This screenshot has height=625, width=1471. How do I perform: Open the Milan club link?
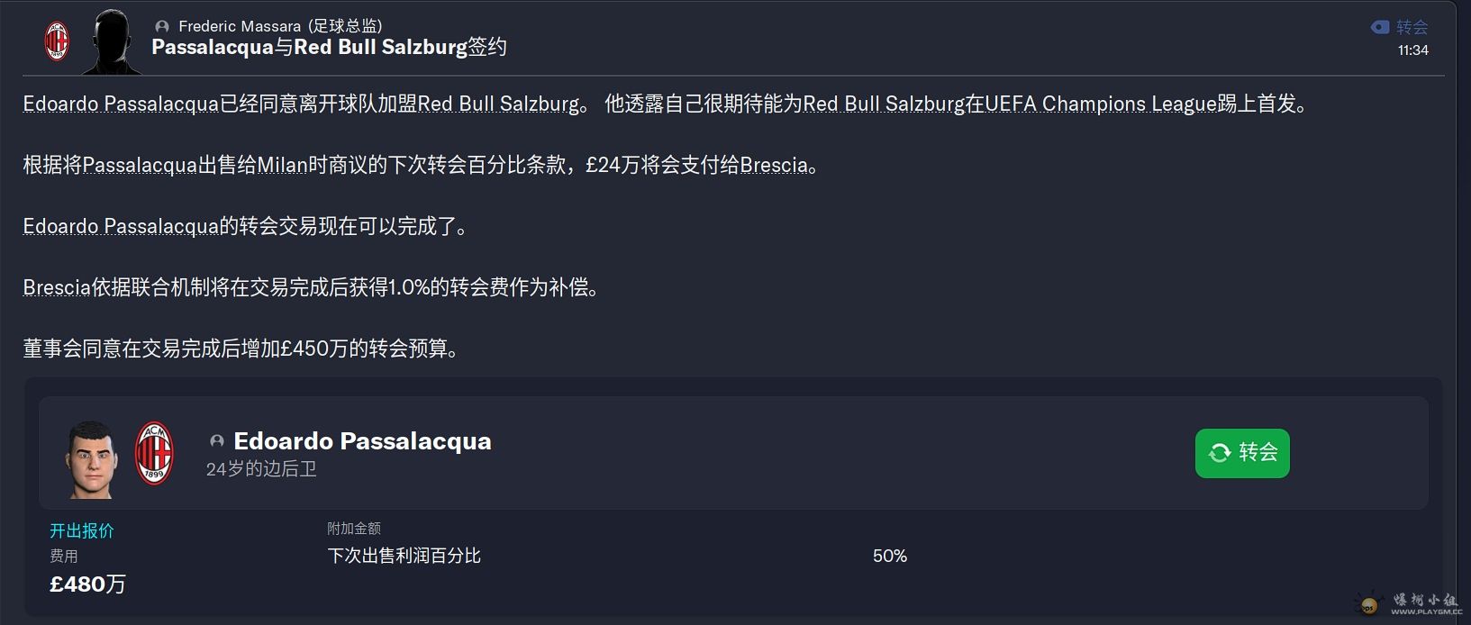(x=282, y=166)
